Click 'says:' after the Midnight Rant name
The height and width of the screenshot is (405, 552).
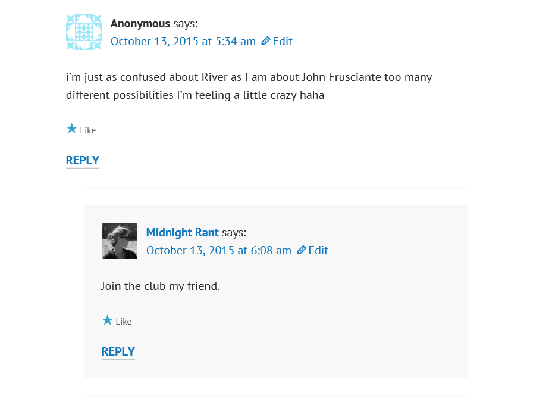234,232
